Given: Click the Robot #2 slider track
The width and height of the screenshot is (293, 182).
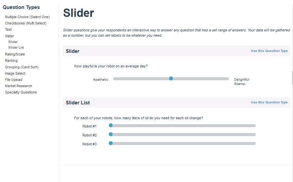Looking at the screenshot, I should pos(182,134).
